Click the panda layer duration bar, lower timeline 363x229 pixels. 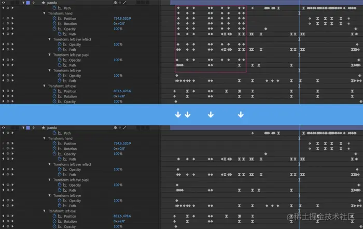coord(267,127)
